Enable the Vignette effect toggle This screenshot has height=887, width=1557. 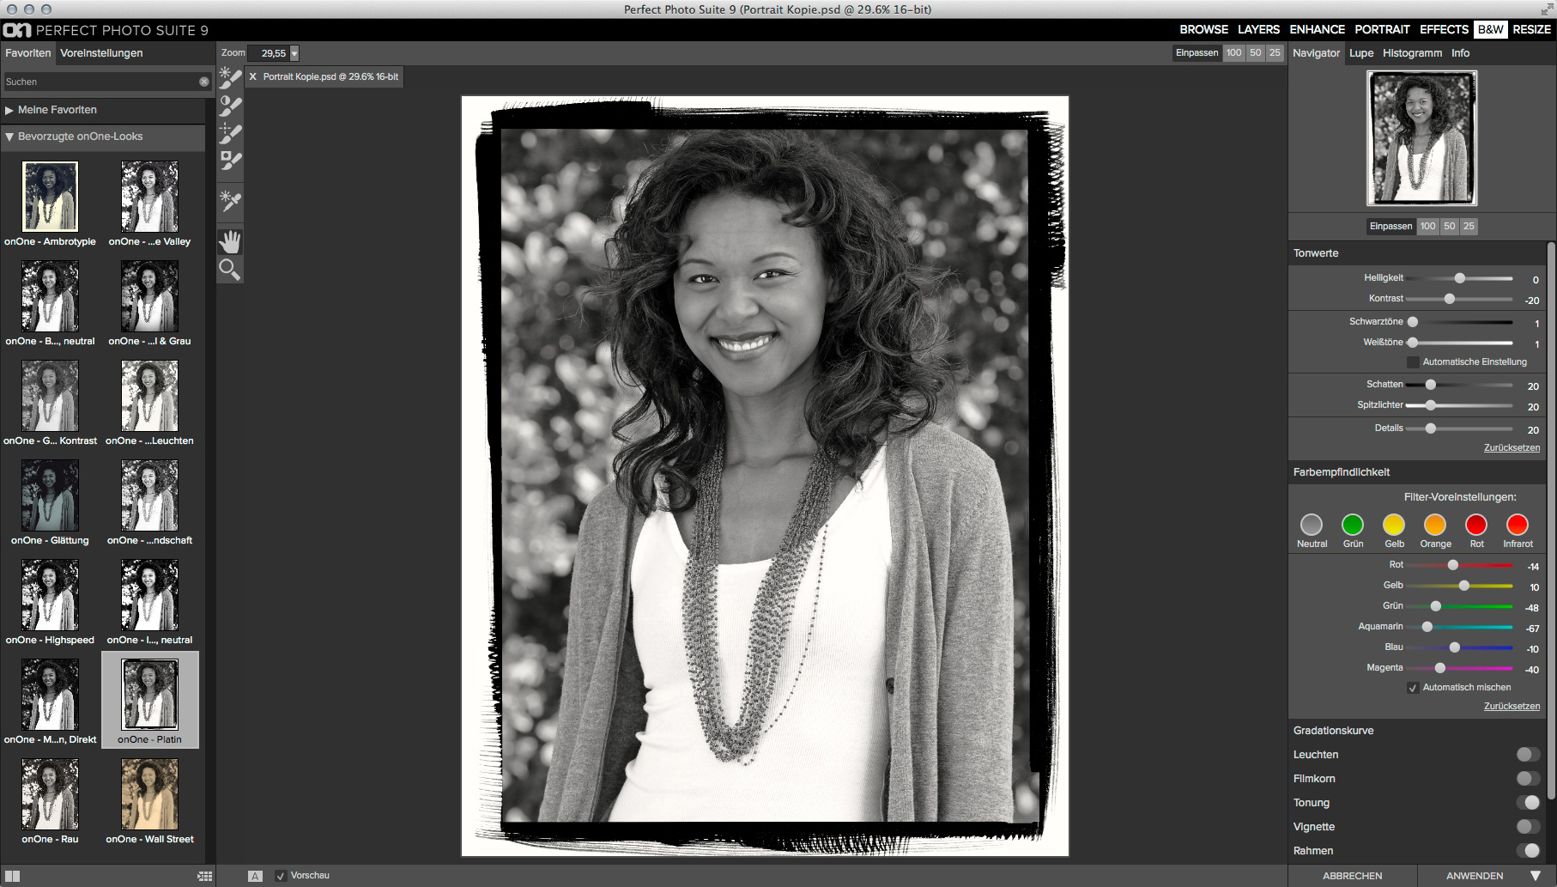point(1528,827)
